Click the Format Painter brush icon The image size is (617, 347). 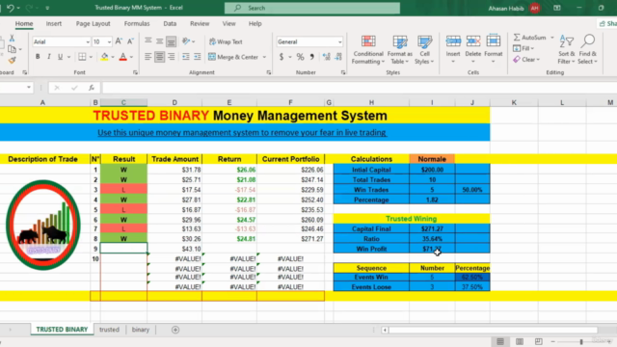pos(12,60)
